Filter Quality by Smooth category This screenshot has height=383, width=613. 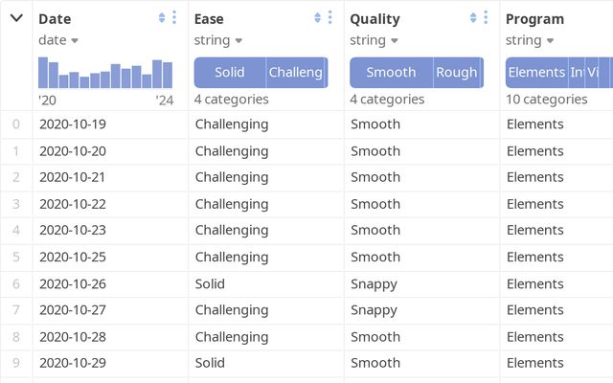(x=391, y=73)
